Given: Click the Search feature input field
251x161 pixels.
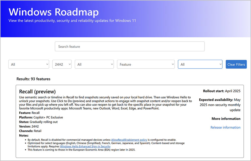Looking at the screenshot, I should 130,46.
